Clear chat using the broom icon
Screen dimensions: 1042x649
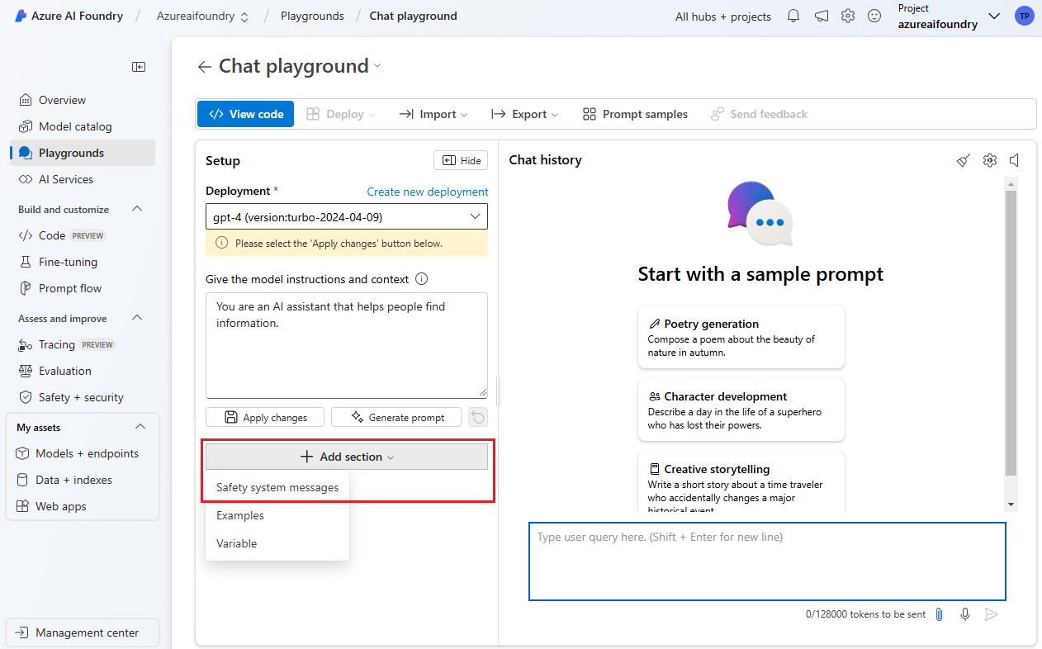coord(963,160)
